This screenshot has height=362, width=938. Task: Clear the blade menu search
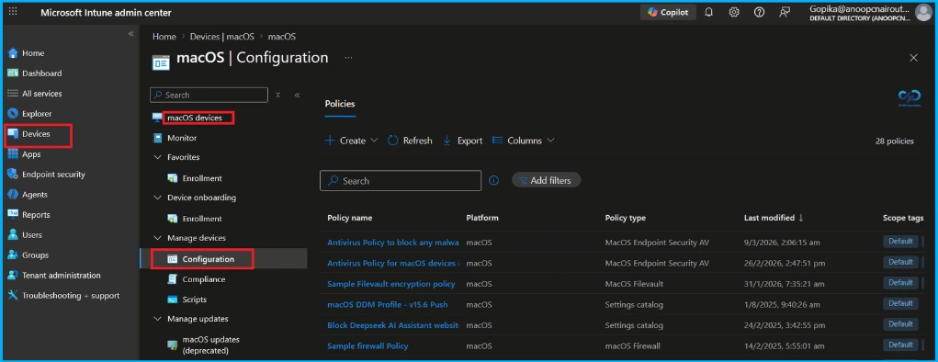tap(278, 95)
